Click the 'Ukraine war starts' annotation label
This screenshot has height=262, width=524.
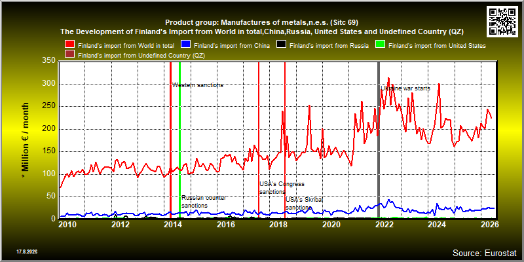click(405, 88)
